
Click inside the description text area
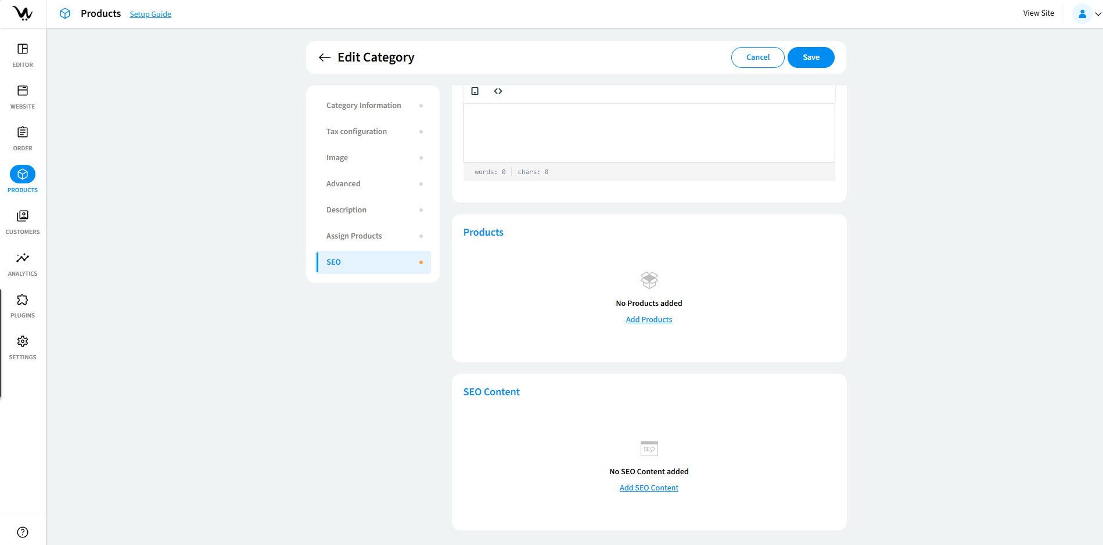[649, 133]
